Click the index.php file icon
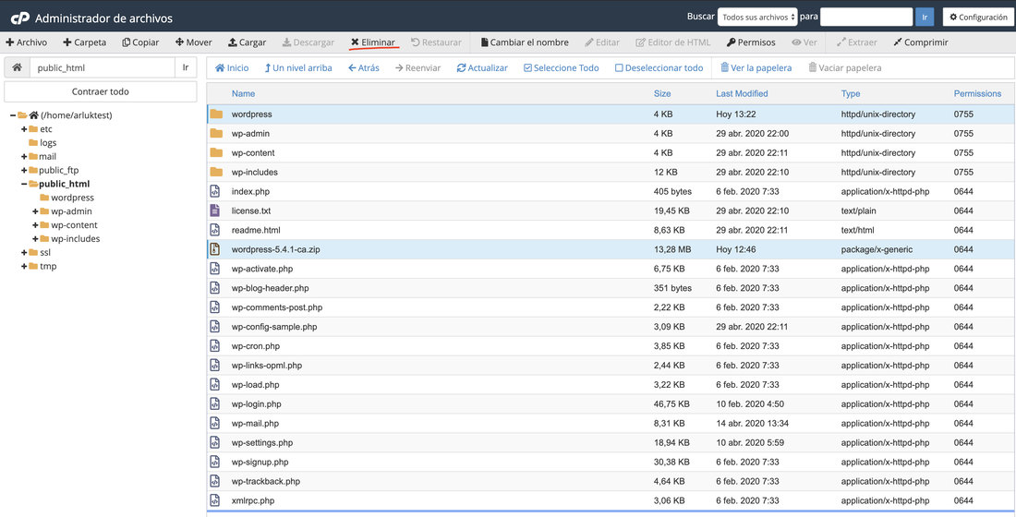This screenshot has height=517, width=1016. tap(215, 191)
